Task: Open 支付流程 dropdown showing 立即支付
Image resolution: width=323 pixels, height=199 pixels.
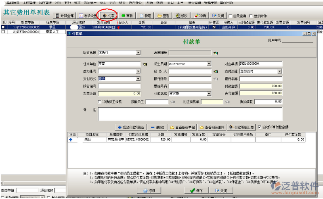Action: pyautogui.click(x=279, y=72)
